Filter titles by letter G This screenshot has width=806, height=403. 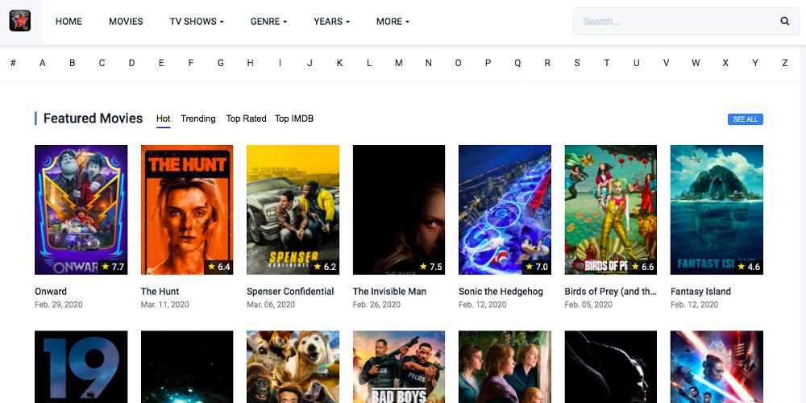click(221, 63)
